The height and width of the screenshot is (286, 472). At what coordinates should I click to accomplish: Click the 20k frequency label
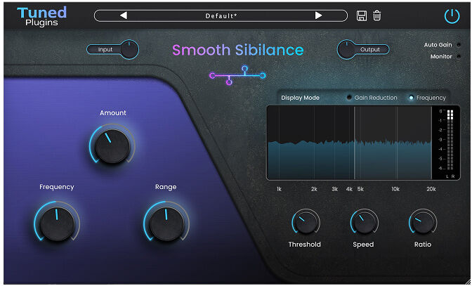pyautogui.click(x=431, y=189)
